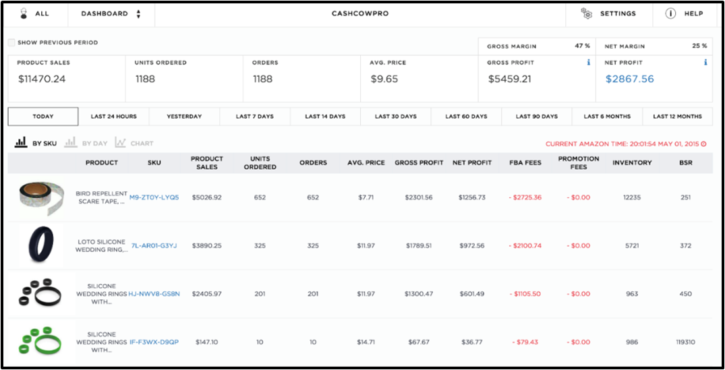The image size is (725, 370).
Task: Select the By SKU bar chart icon
Action: [x=21, y=143]
